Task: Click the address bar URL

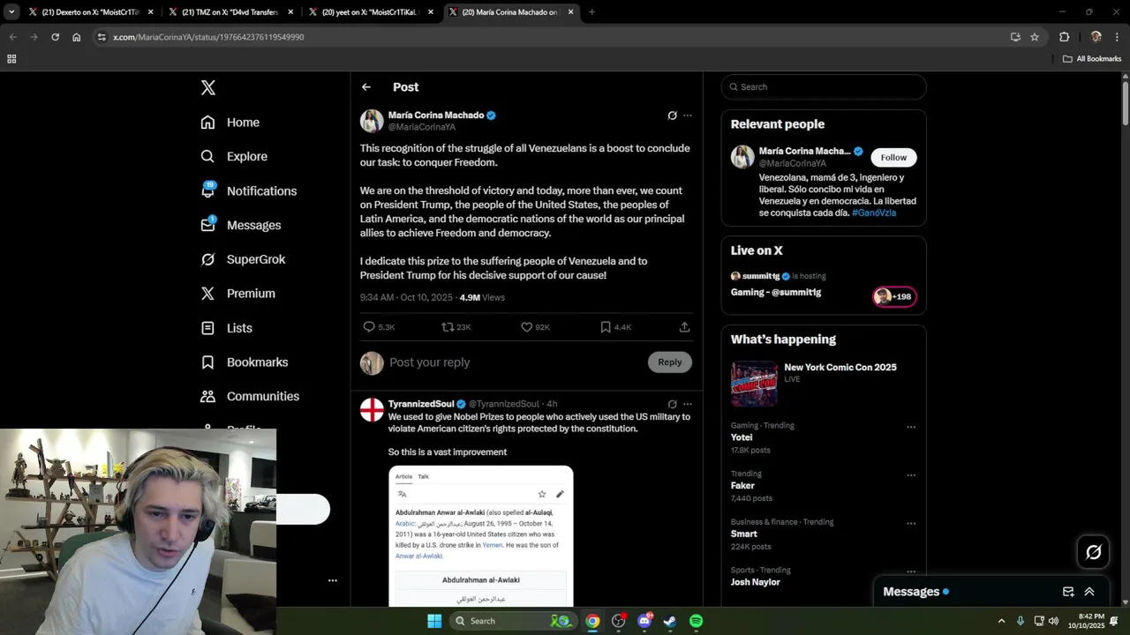Action: 208,37
